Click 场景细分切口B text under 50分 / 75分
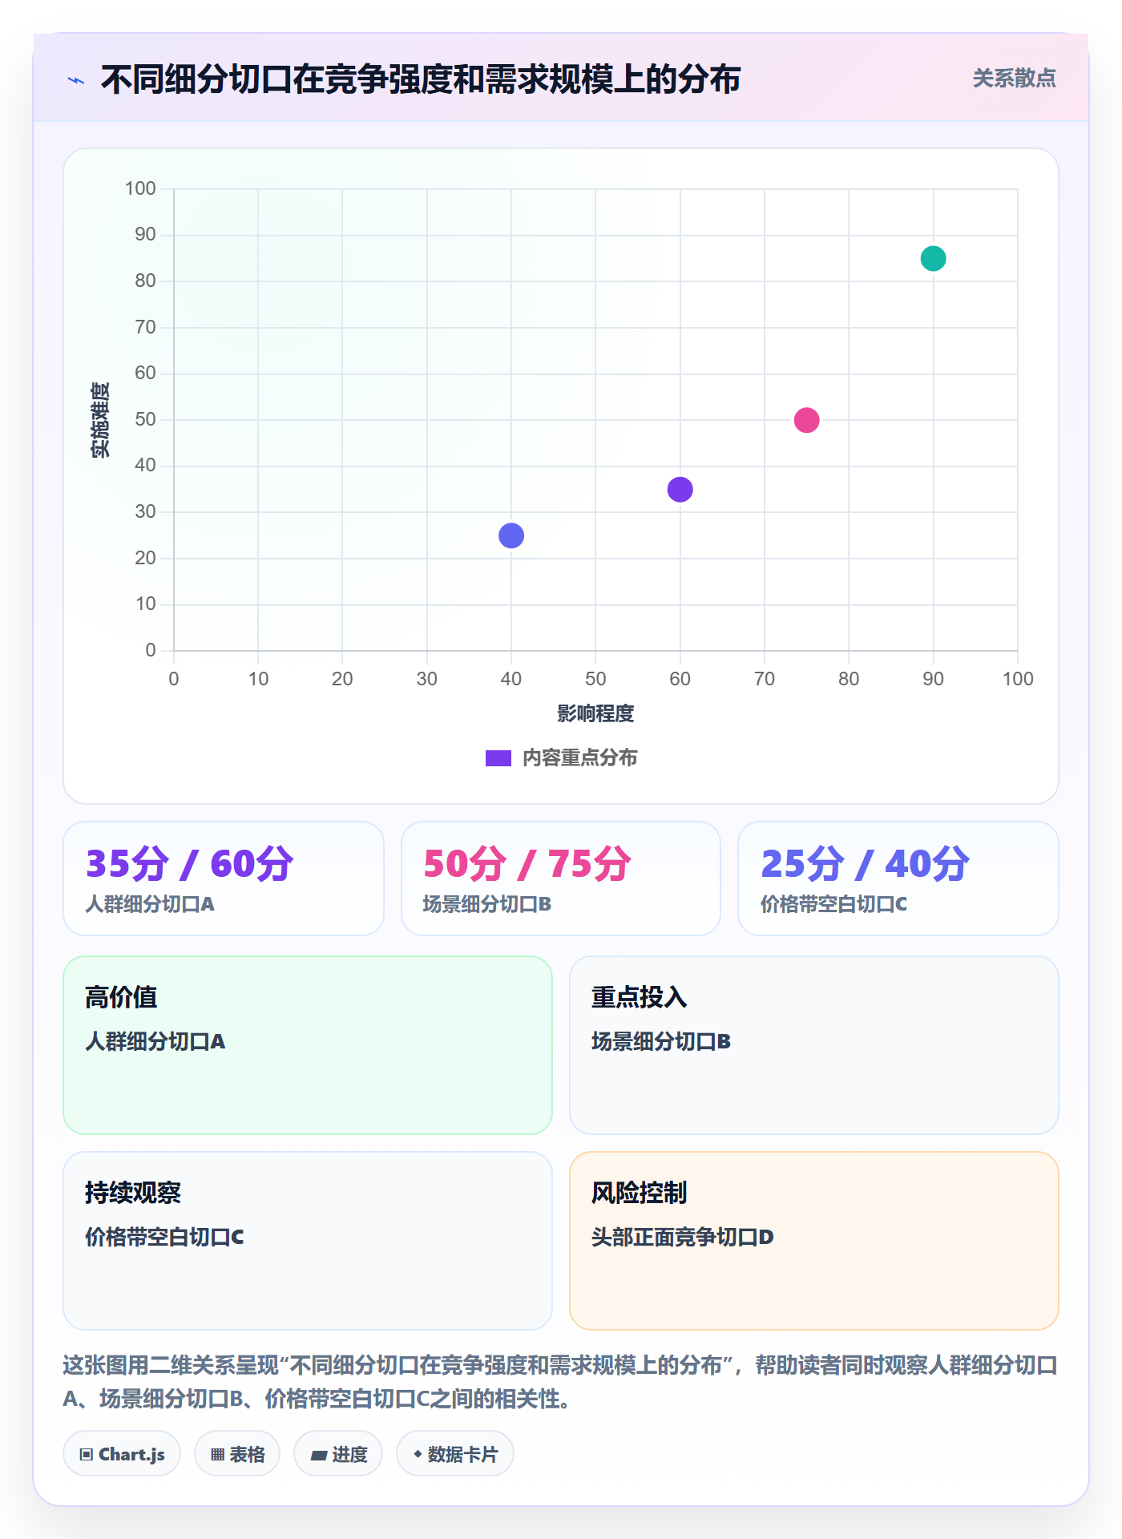Viewport: 1122px width, 1539px height. point(487,904)
